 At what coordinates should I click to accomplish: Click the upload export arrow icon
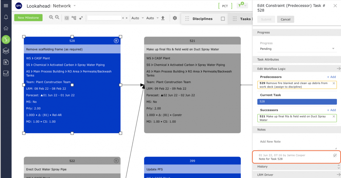[x=163, y=18]
